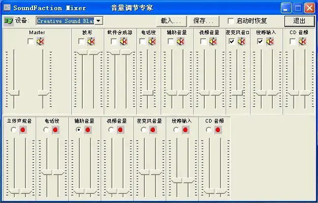Mute the 波形 channel speaker icon
Viewport: 318px width, 203px height.
pyautogui.click(x=91, y=42)
